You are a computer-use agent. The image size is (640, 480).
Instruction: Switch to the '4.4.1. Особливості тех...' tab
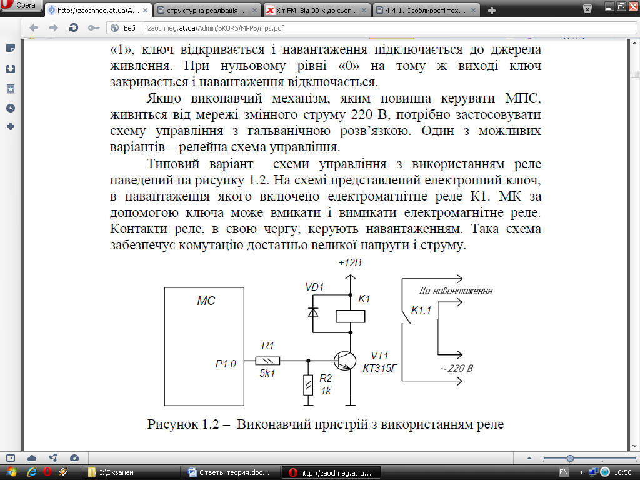[x=426, y=11]
